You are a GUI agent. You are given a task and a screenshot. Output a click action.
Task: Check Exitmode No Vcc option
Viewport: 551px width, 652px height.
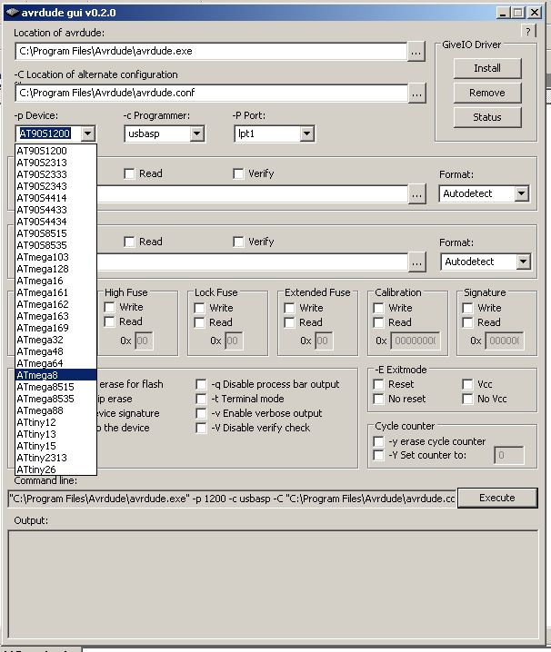point(467,399)
